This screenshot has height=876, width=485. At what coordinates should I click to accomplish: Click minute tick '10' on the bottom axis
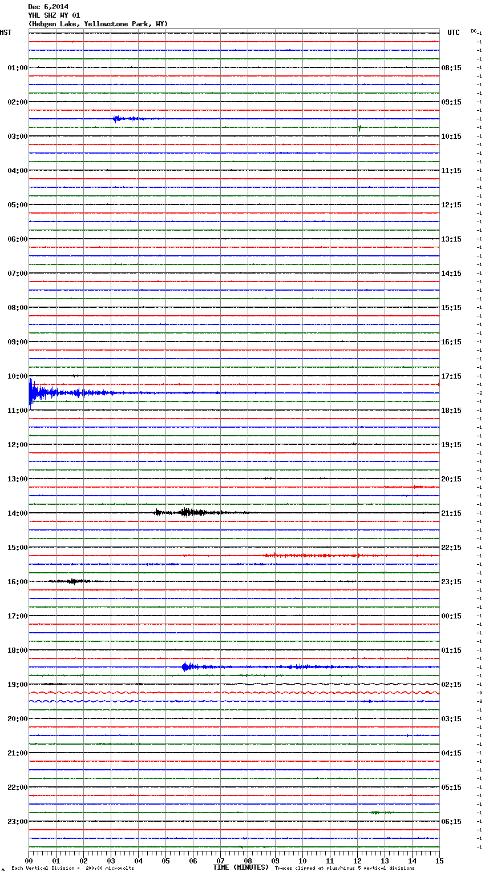pyautogui.click(x=302, y=861)
